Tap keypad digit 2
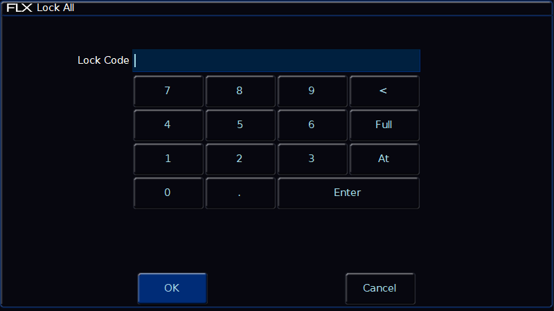 (x=240, y=159)
